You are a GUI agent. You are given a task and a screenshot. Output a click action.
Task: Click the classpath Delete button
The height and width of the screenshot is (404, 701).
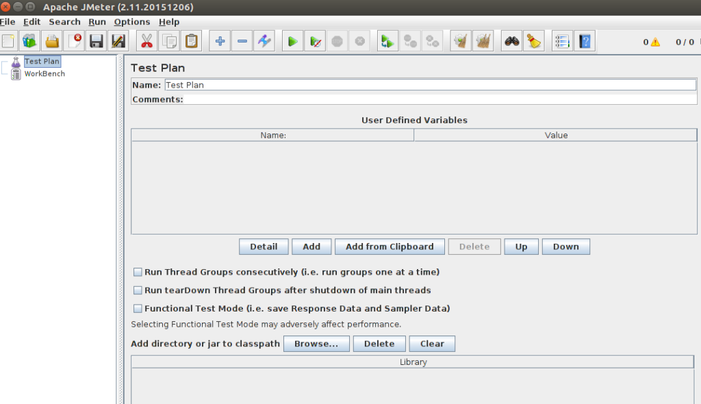pos(379,344)
